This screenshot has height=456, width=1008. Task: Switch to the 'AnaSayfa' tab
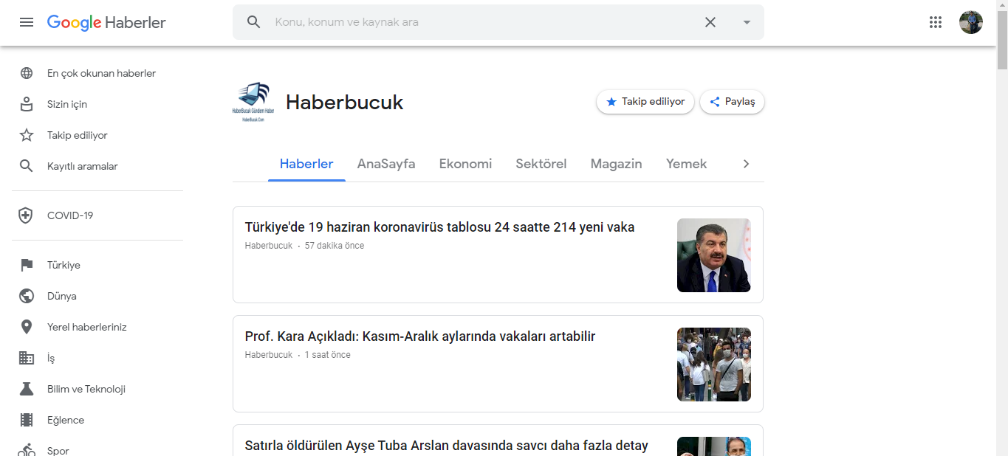386,164
